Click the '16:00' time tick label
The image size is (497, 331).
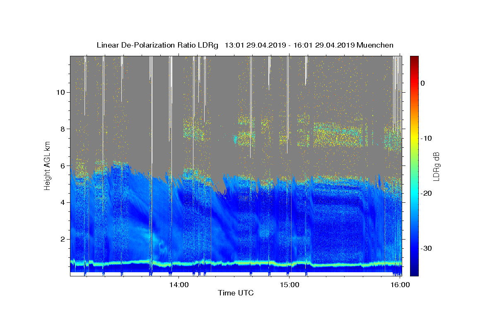point(400,285)
